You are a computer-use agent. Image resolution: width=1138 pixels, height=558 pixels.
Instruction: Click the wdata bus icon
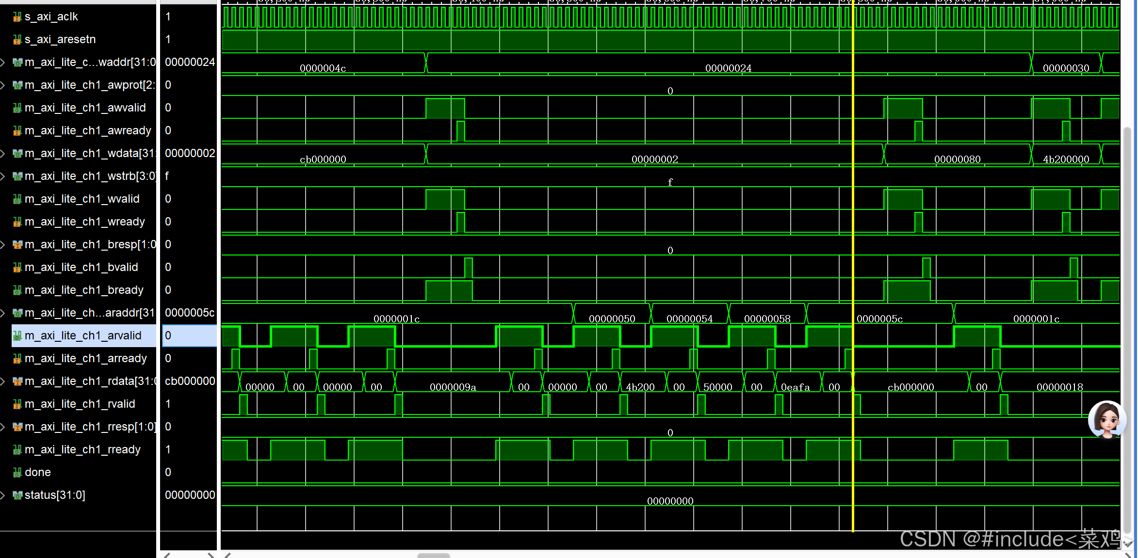pyautogui.click(x=17, y=153)
